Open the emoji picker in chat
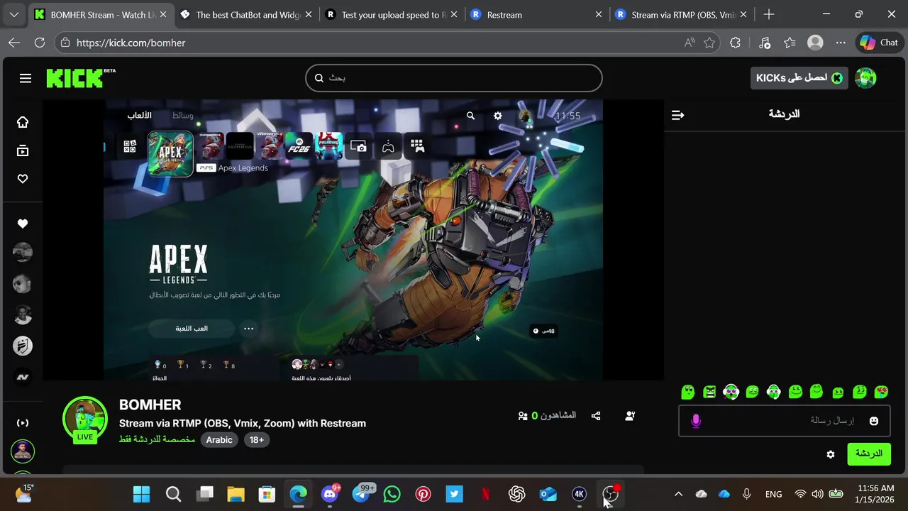Viewport: 908px width, 511px height. click(x=874, y=421)
